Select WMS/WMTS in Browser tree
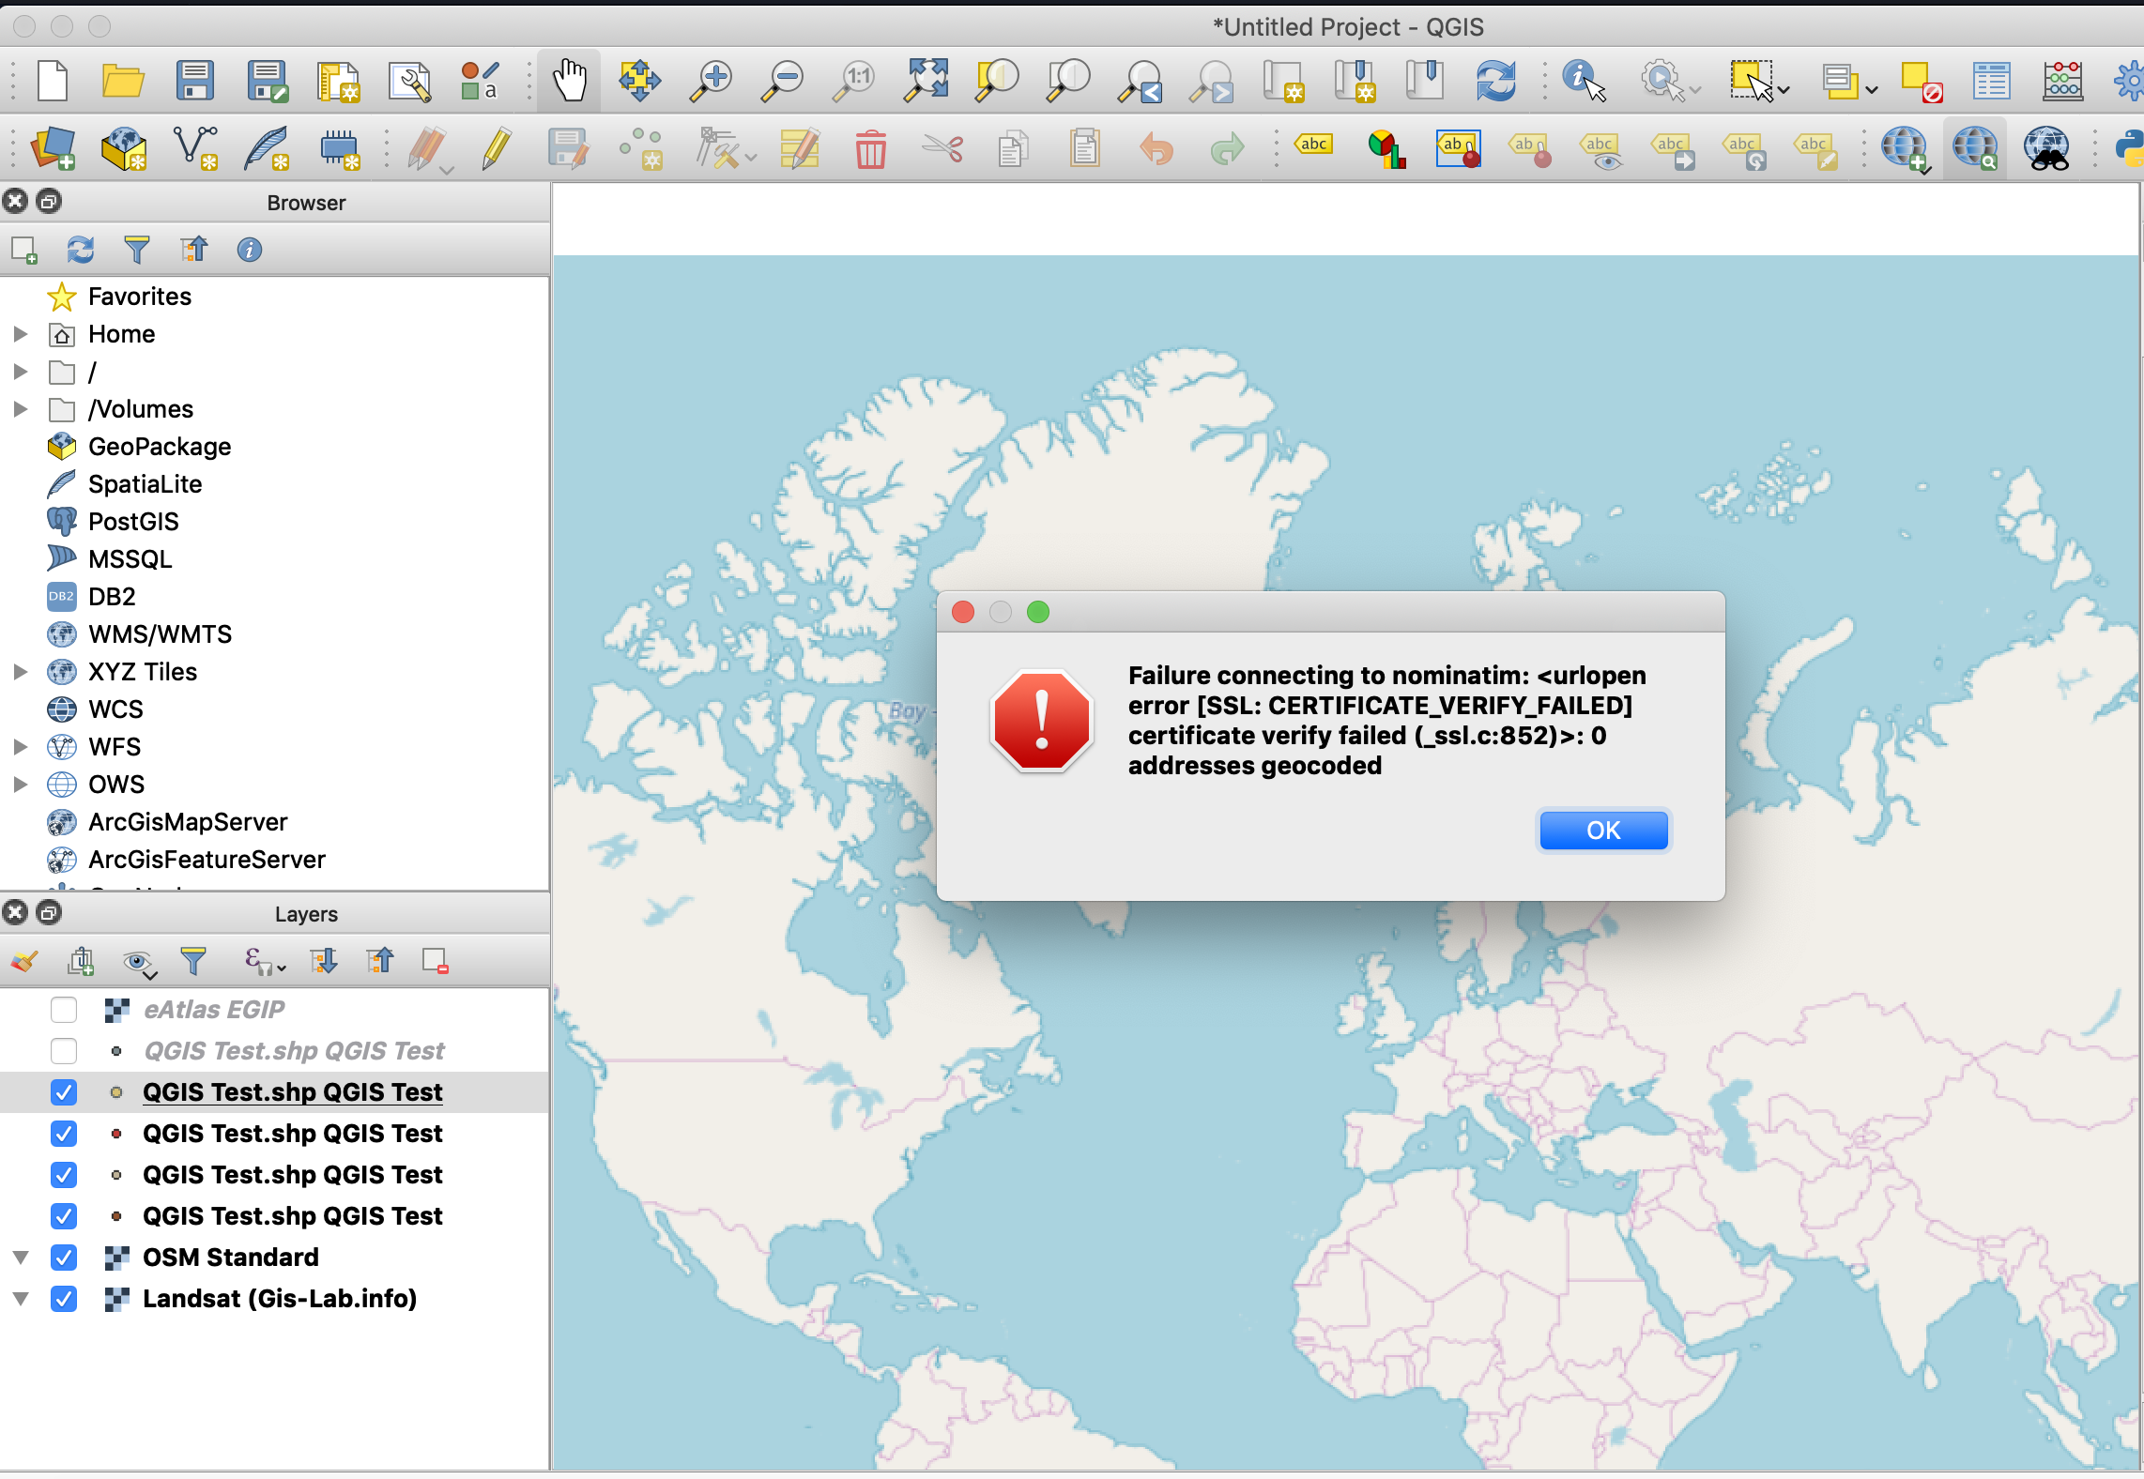 [160, 634]
